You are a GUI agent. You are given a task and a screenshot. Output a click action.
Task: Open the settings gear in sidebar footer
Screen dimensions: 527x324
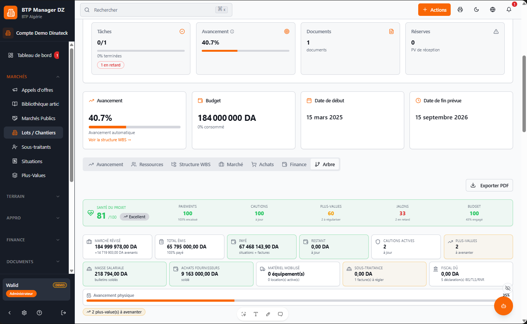tap(24, 313)
